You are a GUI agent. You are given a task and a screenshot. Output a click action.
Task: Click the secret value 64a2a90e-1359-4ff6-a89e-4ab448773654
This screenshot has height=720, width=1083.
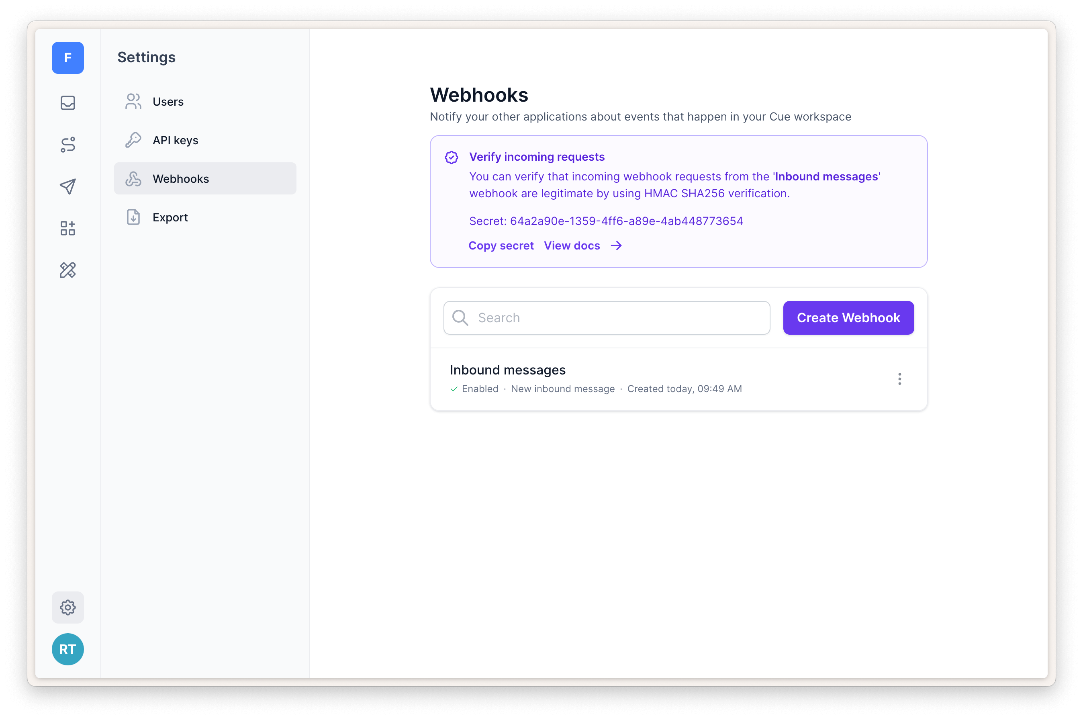coord(626,221)
